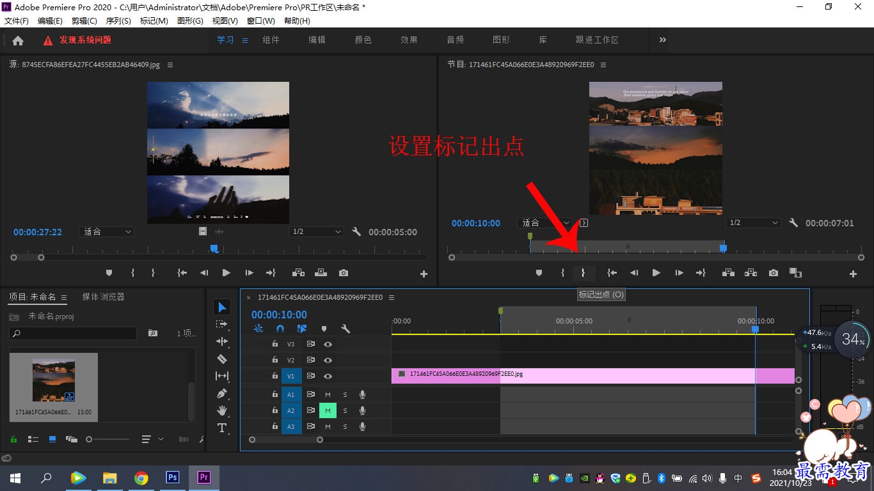Open Source monitor settings wrench
Viewport: 874px width, 491px height.
click(x=356, y=232)
